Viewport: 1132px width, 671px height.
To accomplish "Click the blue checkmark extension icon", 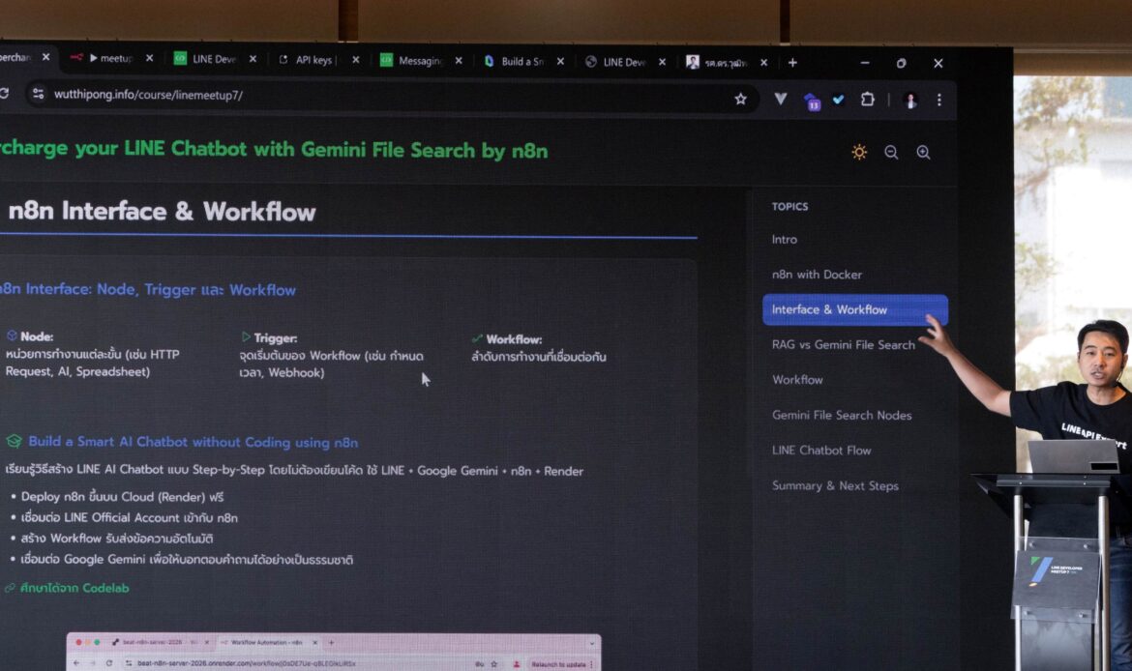I will [x=839, y=99].
